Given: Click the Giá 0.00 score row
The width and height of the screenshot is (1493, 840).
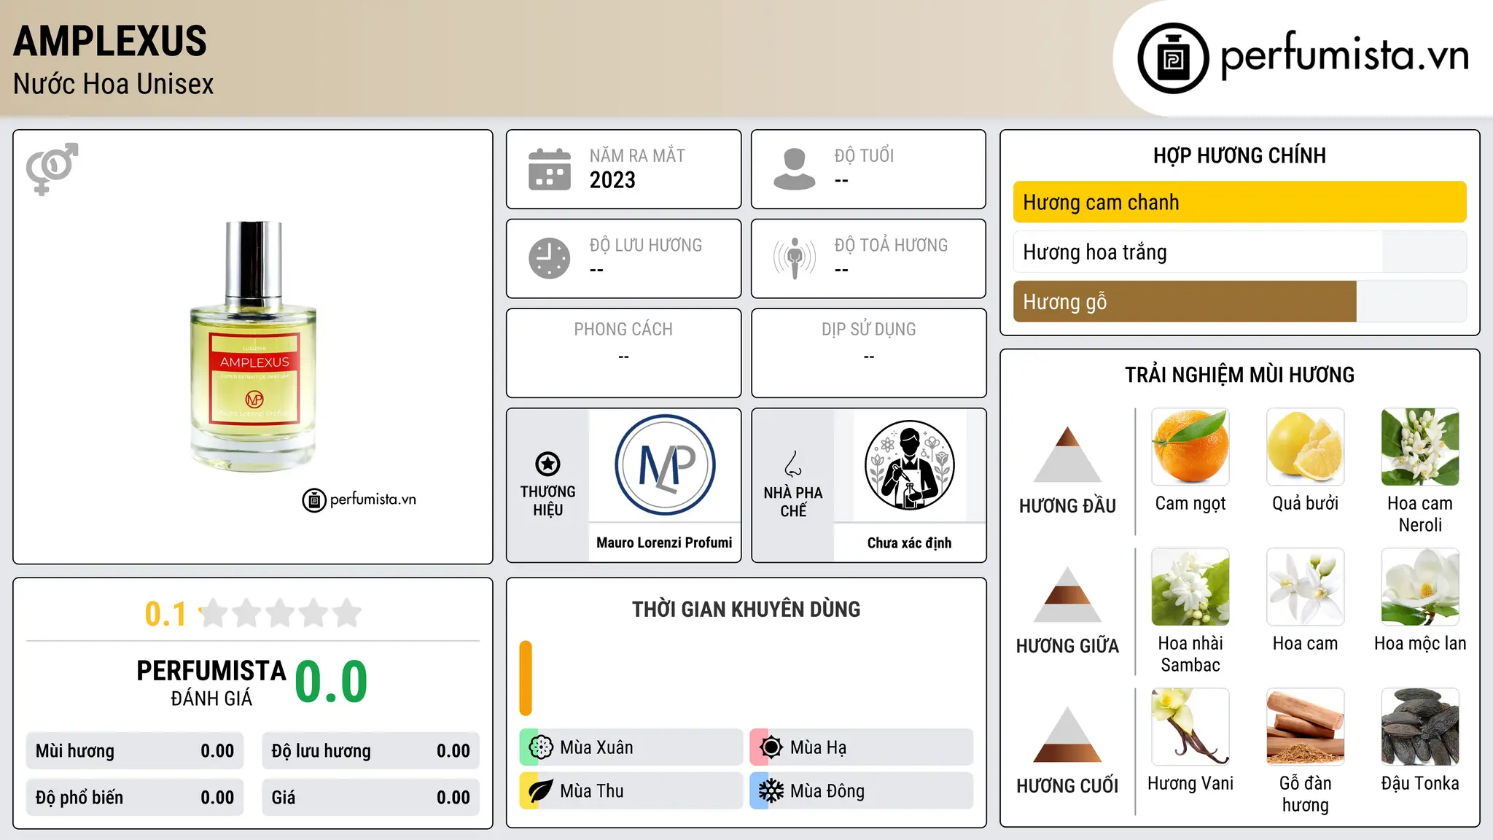Looking at the screenshot, I should [371, 798].
